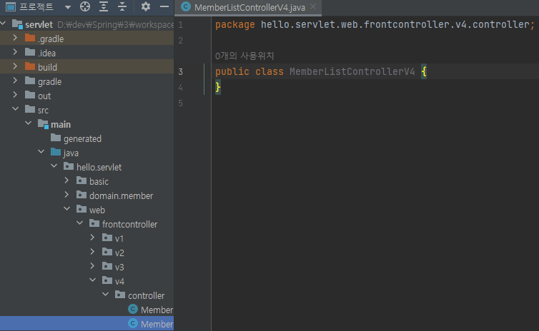Collapse the src folder

tap(15, 109)
